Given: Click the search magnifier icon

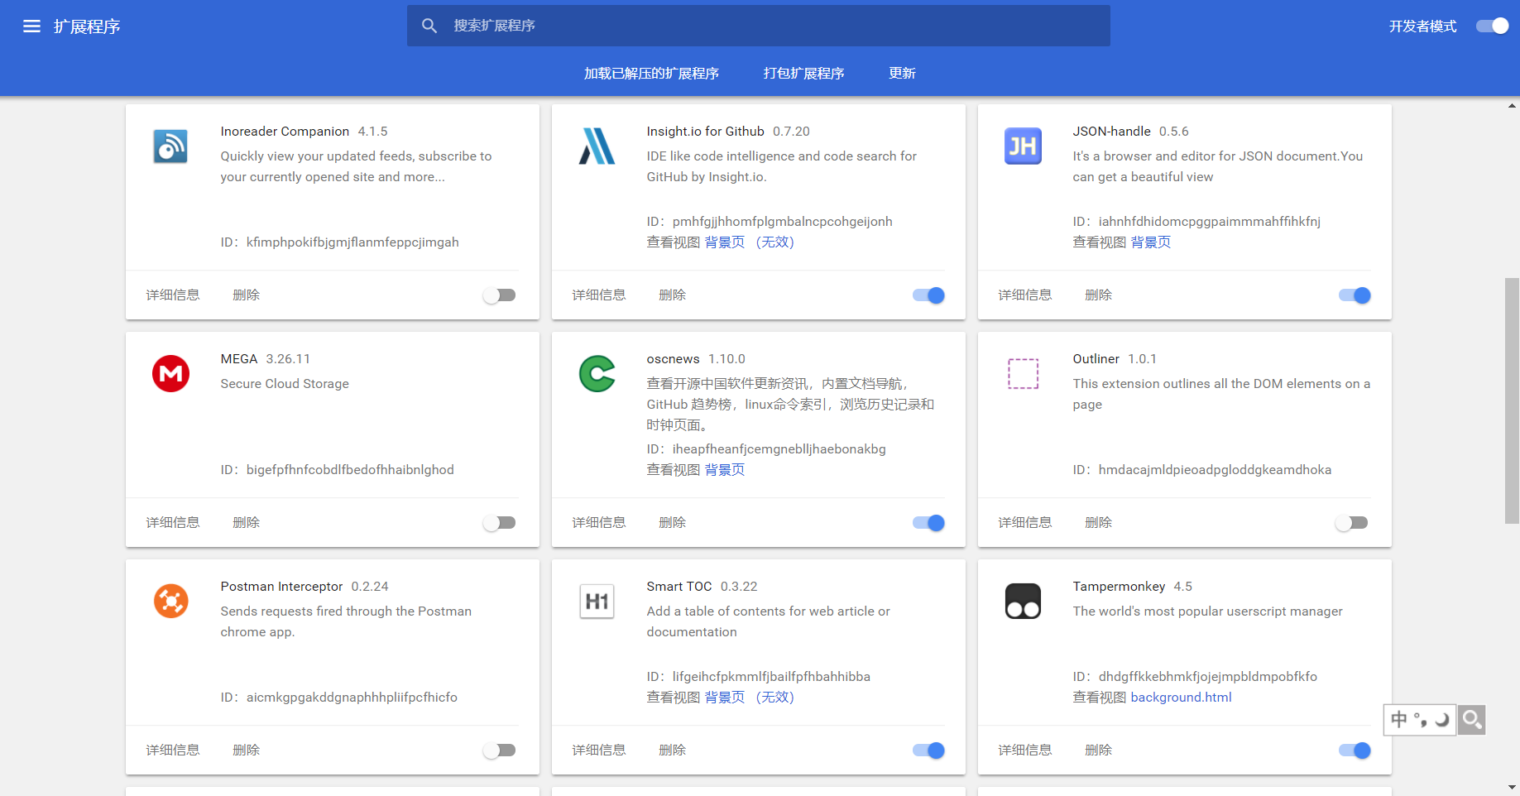Looking at the screenshot, I should click(x=429, y=26).
